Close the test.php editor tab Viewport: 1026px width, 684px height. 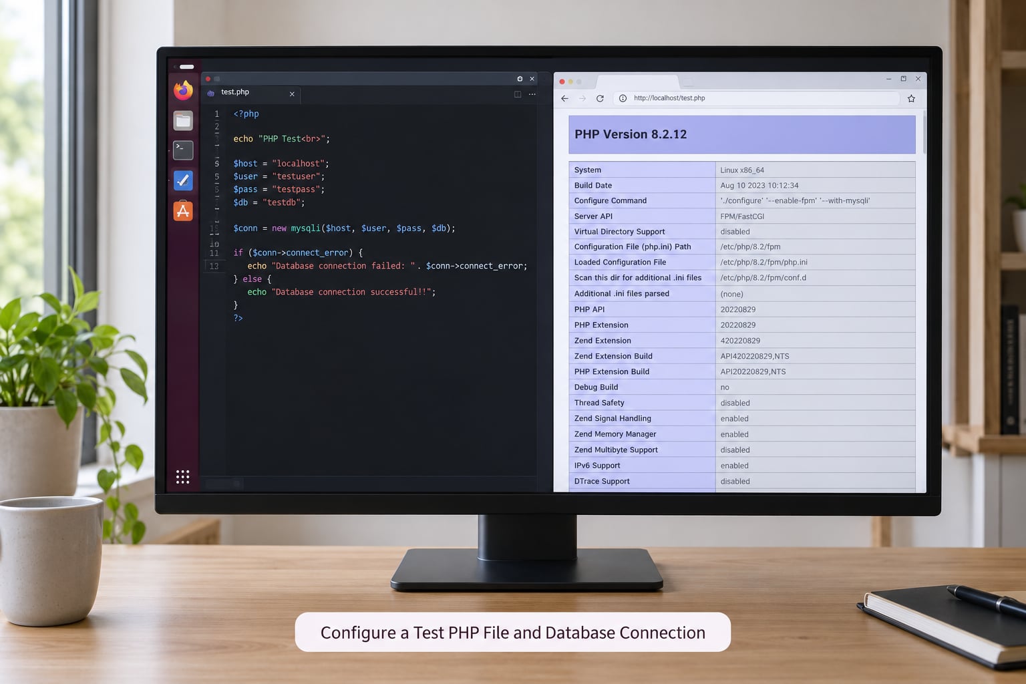292,94
